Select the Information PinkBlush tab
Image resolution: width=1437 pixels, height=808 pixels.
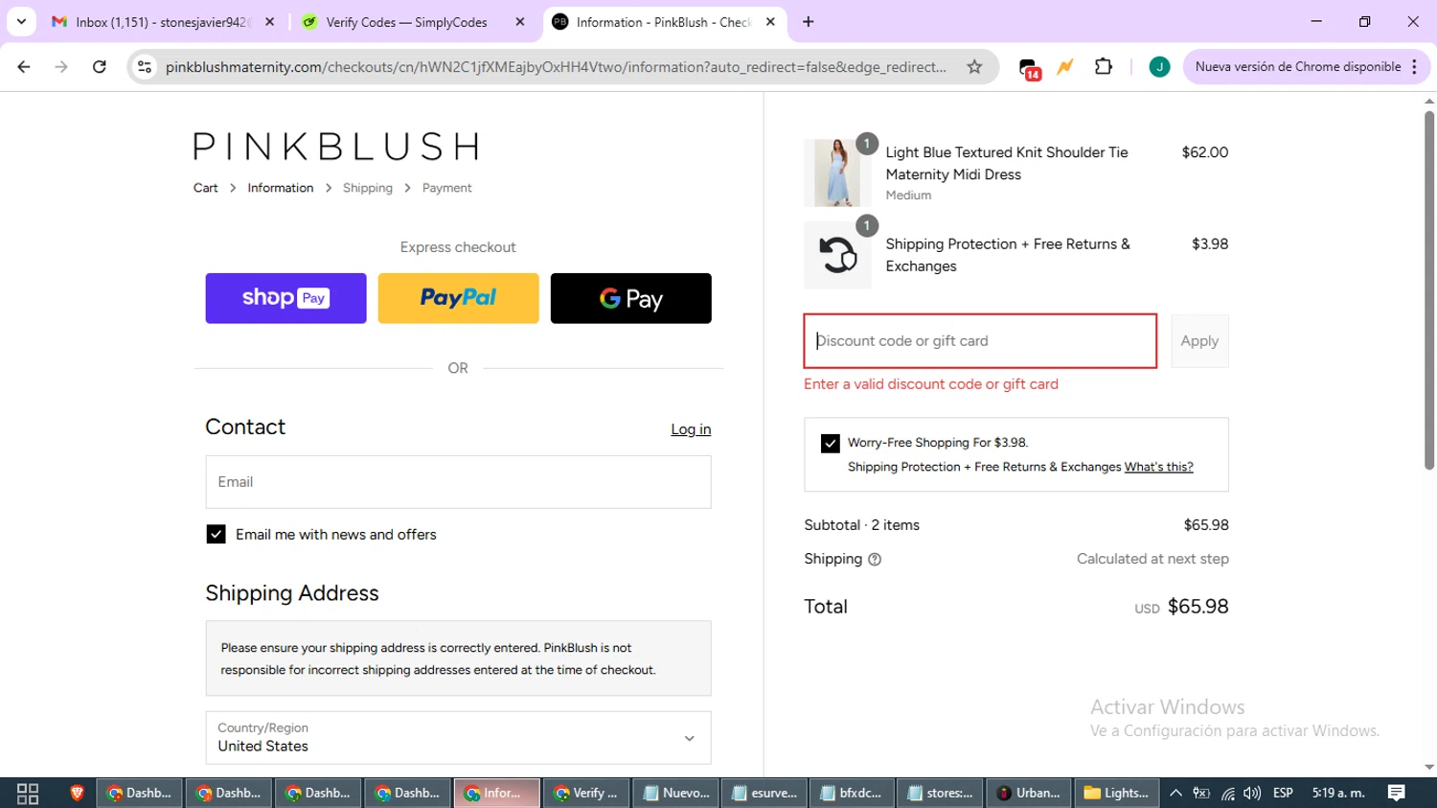point(664,21)
